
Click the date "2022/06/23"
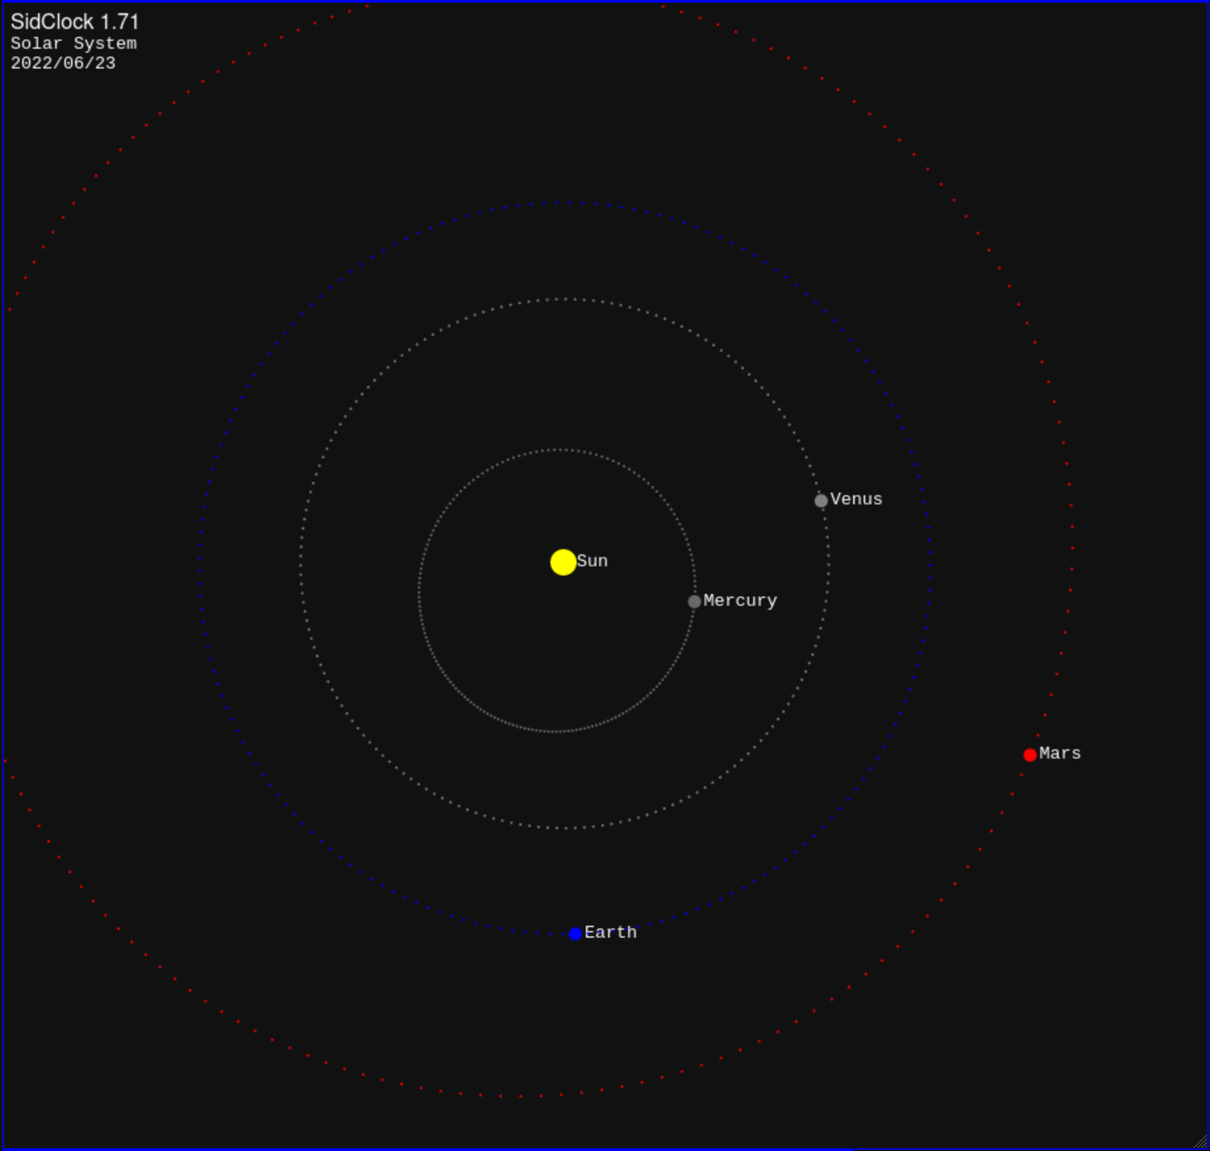(x=63, y=63)
